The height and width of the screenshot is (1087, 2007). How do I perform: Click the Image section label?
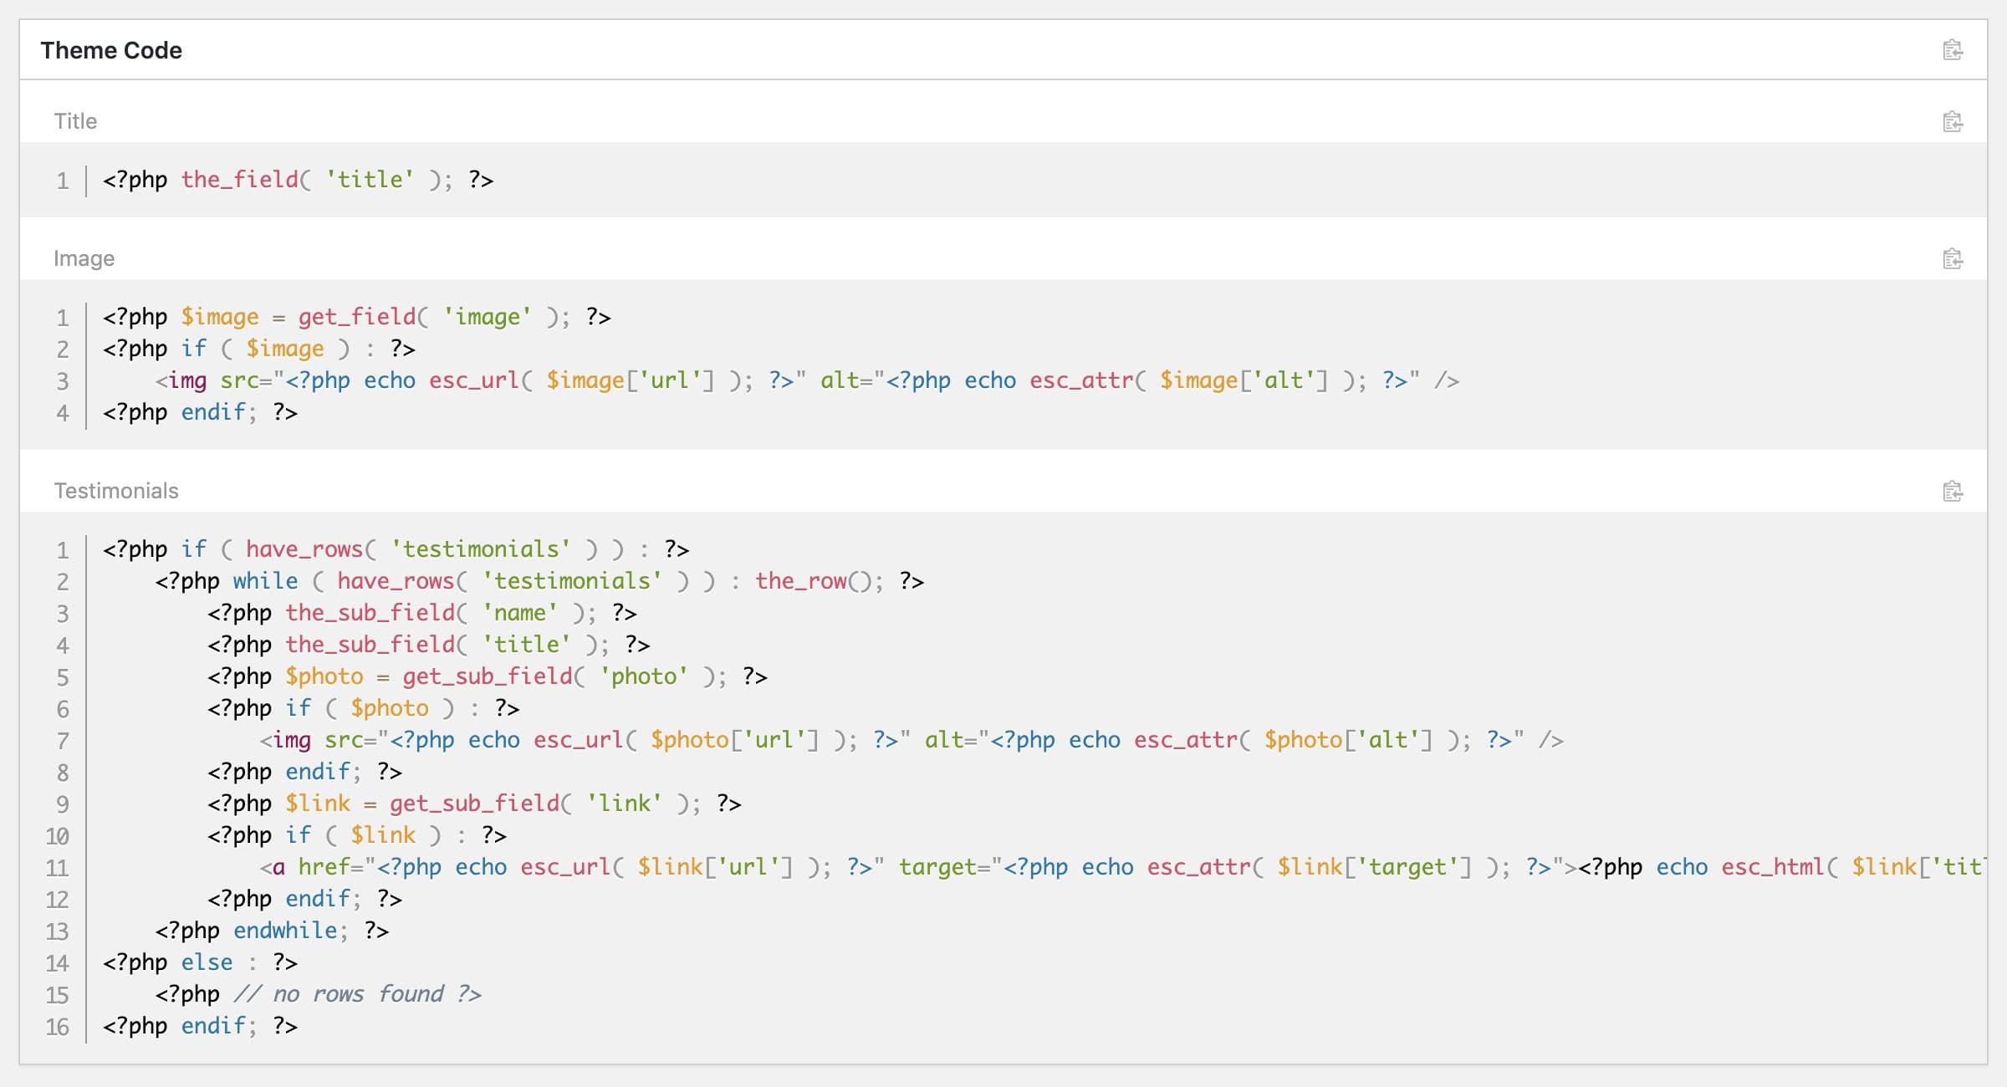pyautogui.click(x=84, y=258)
